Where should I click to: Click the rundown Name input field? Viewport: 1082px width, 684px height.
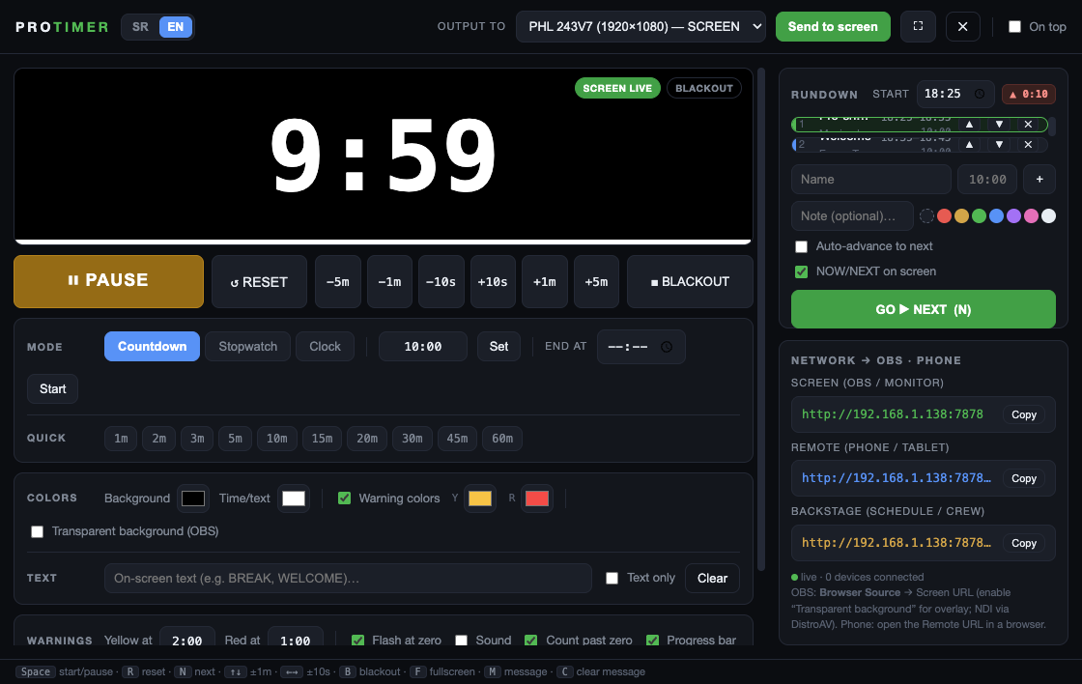coord(870,180)
